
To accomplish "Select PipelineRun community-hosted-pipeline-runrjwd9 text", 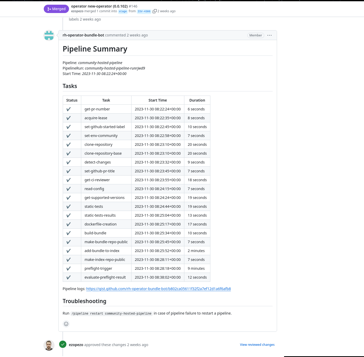I will [x=104, y=68].
